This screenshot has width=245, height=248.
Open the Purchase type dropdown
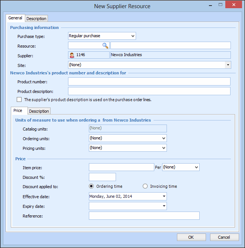pos(133,36)
